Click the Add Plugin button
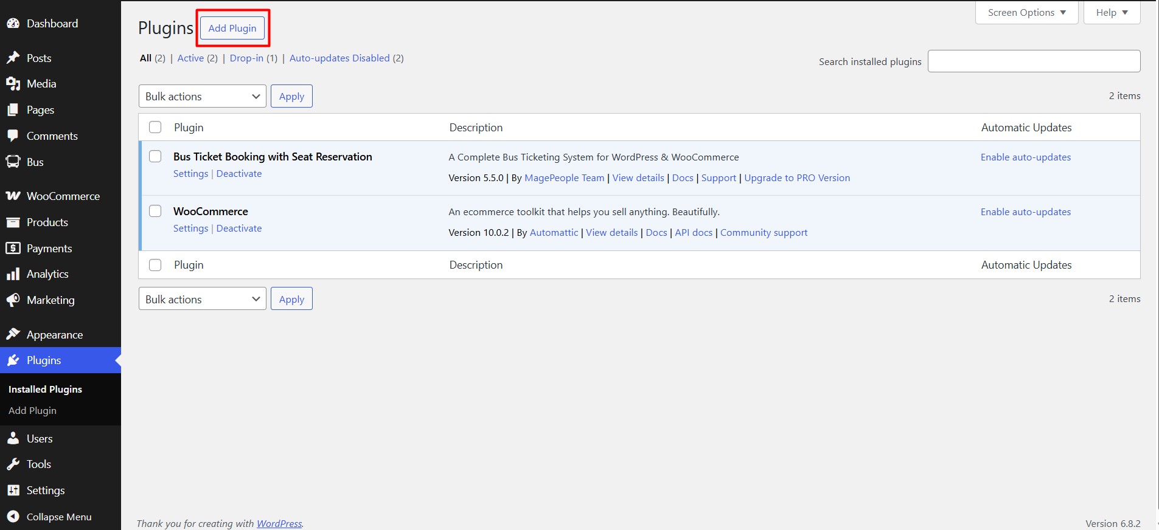This screenshot has height=530, width=1159. tap(232, 28)
